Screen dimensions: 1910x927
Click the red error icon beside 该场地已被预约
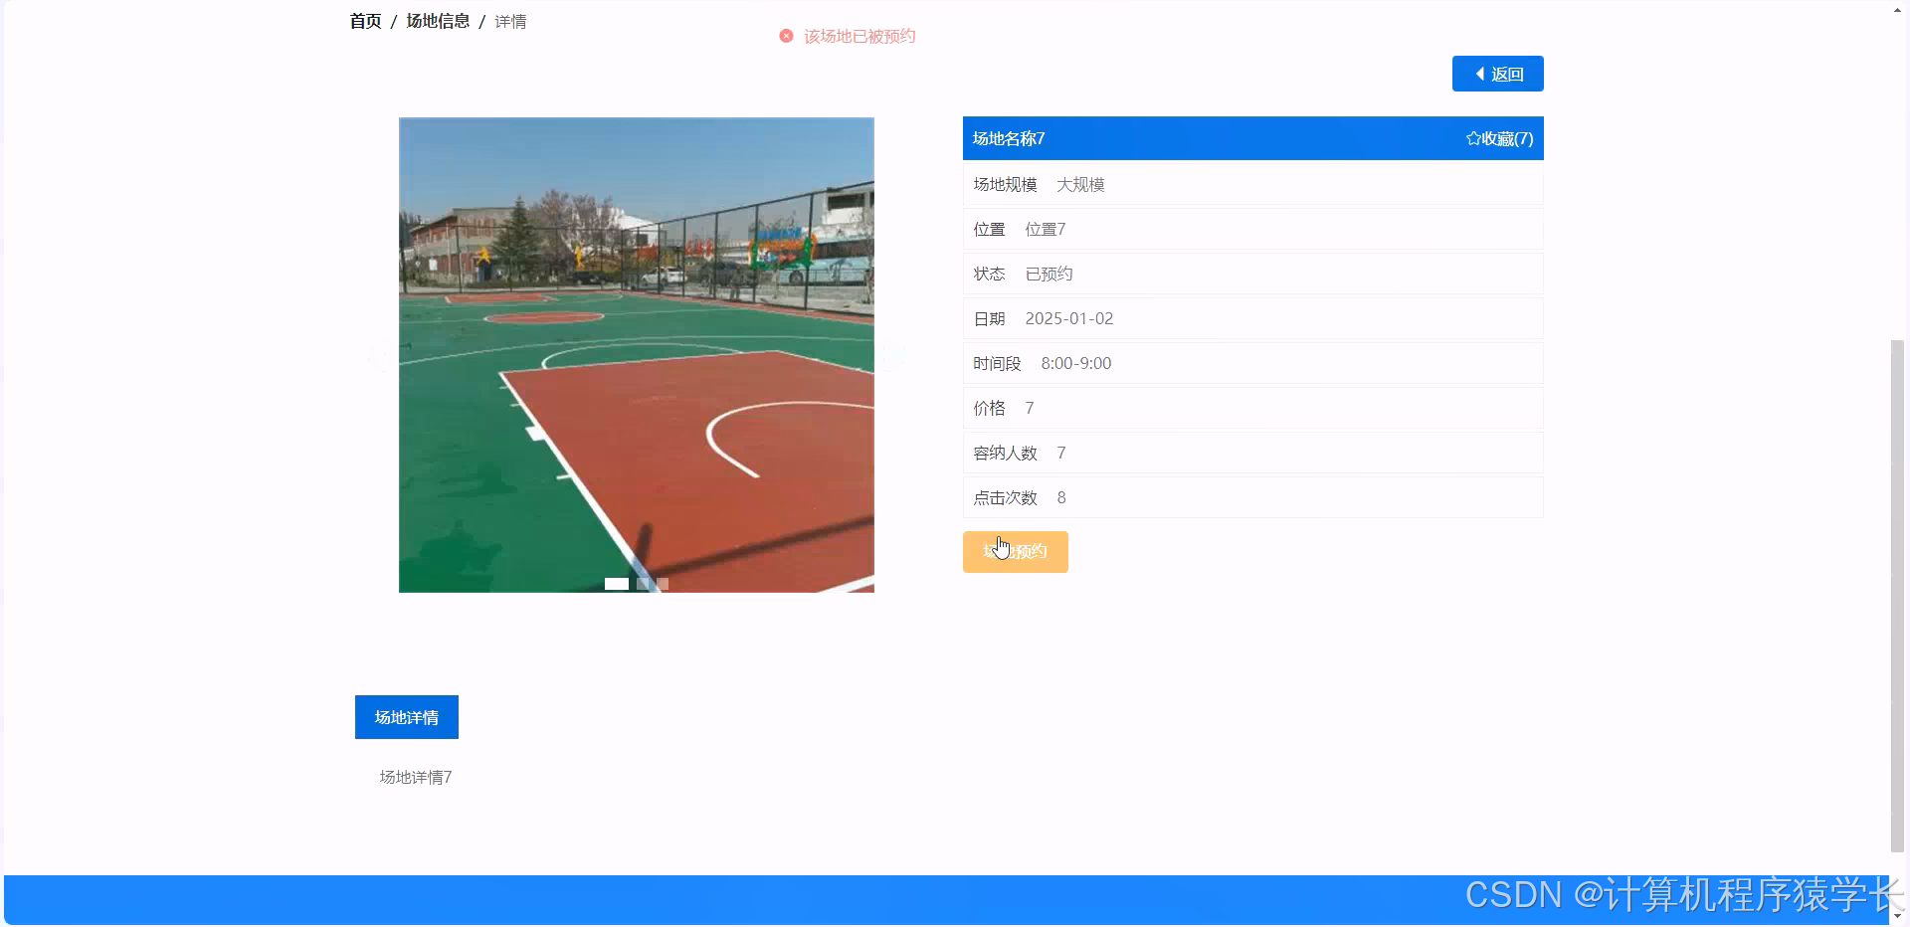click(x=786, y=37)
